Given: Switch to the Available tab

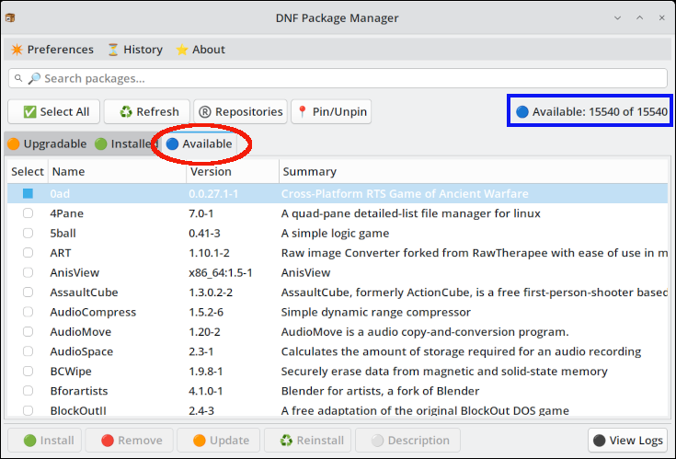Looking at the screenshot, I should click(200, 143).
